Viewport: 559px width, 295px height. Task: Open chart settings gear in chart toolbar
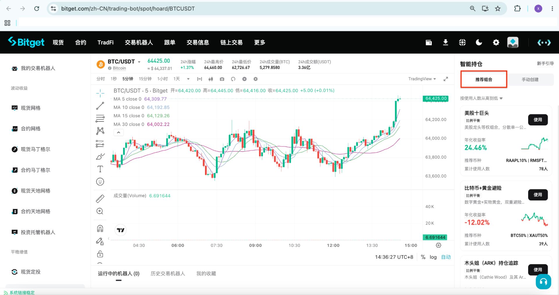point(256,79)
